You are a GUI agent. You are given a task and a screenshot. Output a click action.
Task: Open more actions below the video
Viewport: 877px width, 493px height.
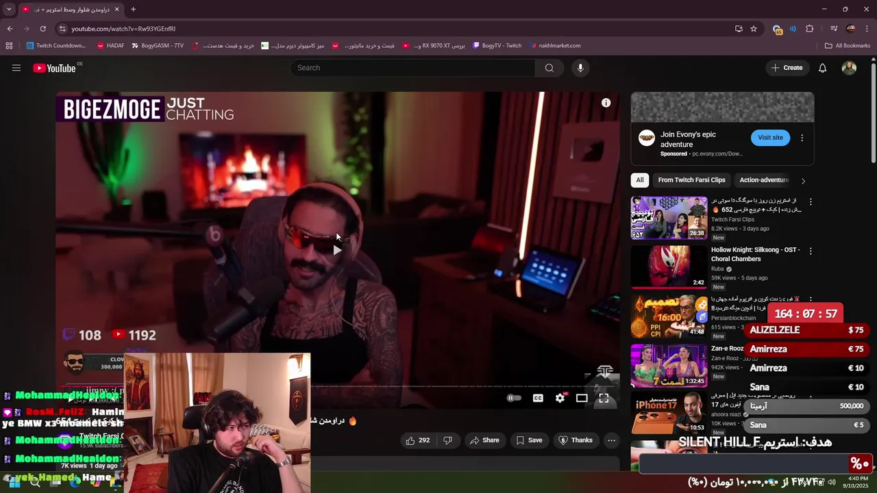tap(611, 440)
